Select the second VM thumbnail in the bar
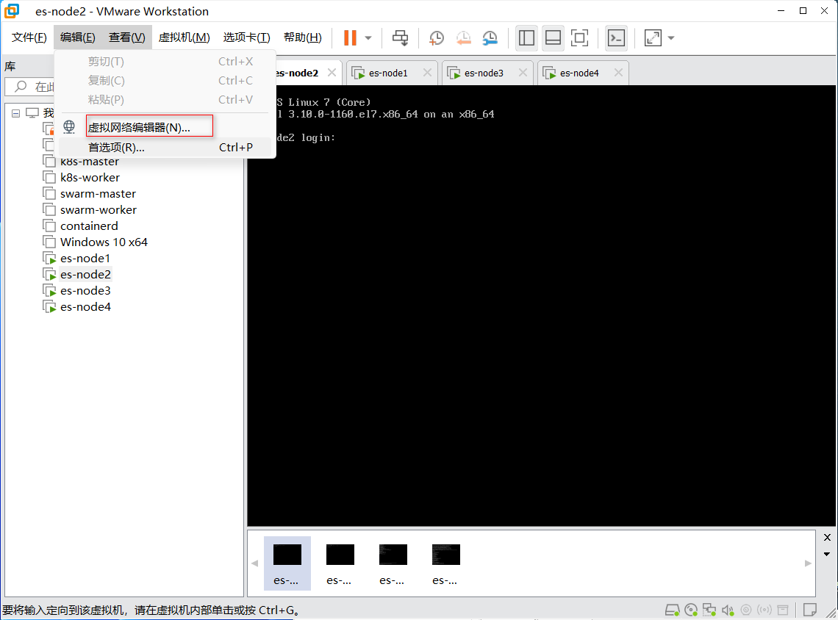The image size is (838, 620). [340, 563]
